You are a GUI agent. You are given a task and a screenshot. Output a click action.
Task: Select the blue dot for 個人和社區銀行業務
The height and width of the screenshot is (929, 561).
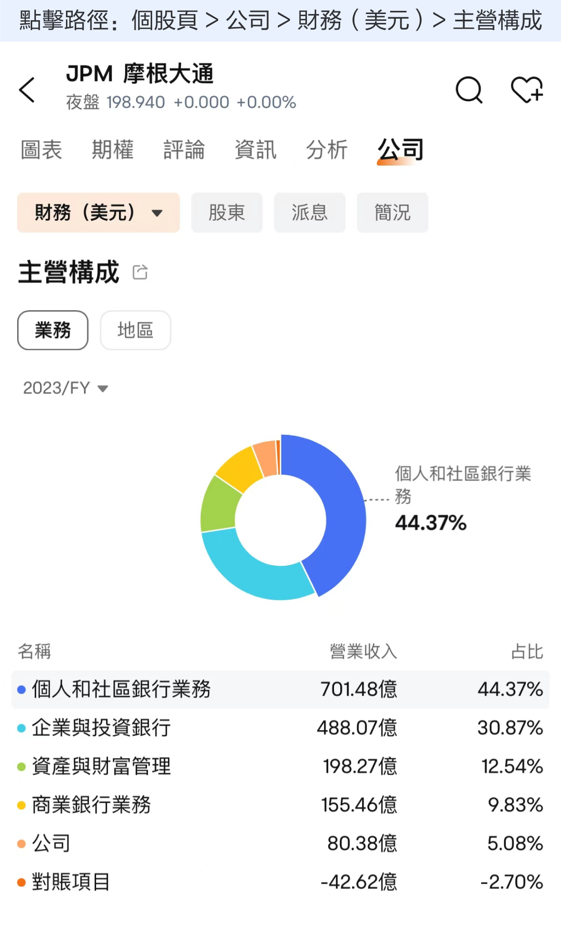pyautogui.click(x=21, y=689)
